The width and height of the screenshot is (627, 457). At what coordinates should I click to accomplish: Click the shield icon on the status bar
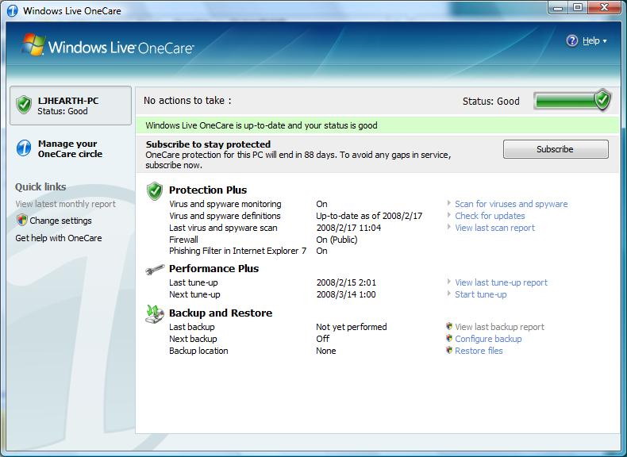coord(602,100)
